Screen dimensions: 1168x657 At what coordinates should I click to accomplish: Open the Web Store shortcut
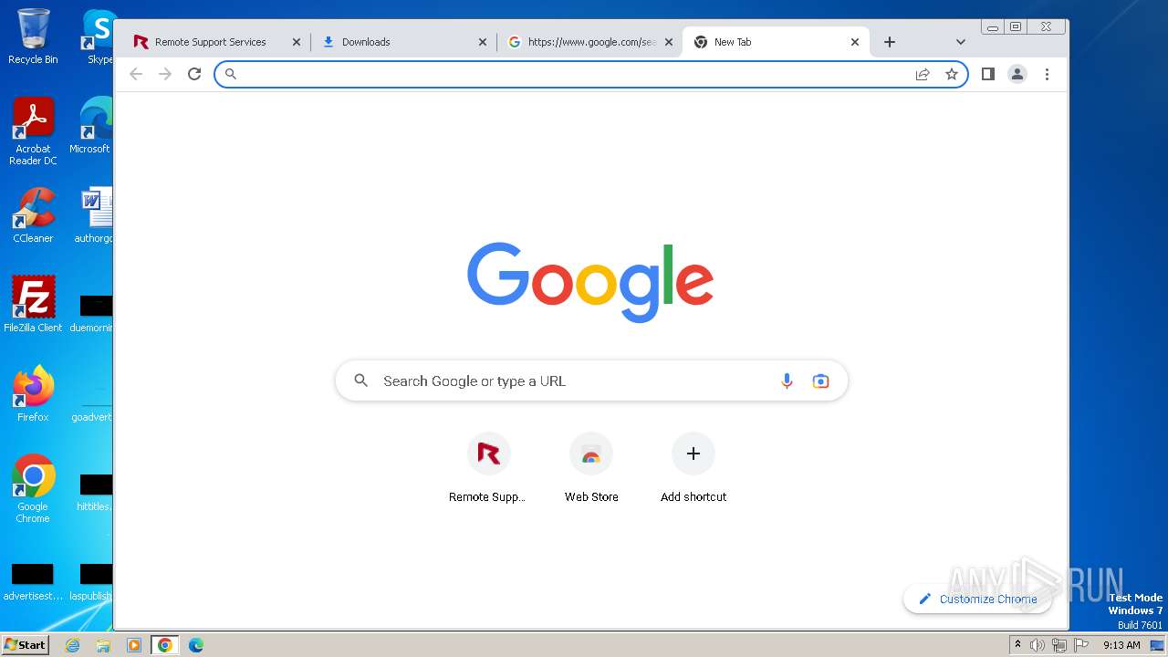pyautogui.click(x=591, y=467)
